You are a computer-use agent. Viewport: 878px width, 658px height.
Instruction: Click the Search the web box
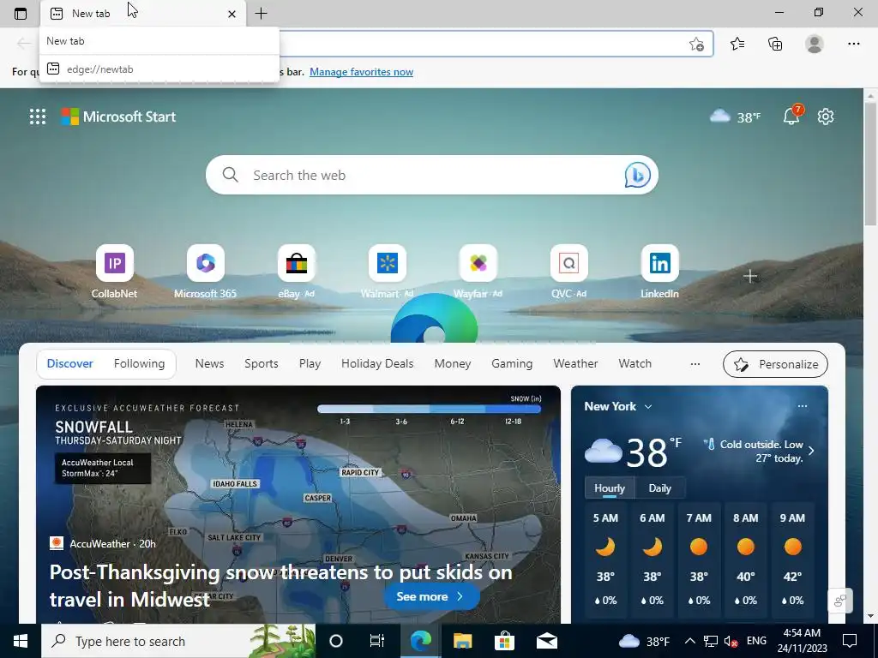pyautogui.click(x=432, y=175)
